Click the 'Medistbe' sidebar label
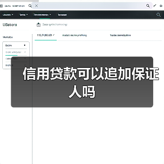 point(8,37)
